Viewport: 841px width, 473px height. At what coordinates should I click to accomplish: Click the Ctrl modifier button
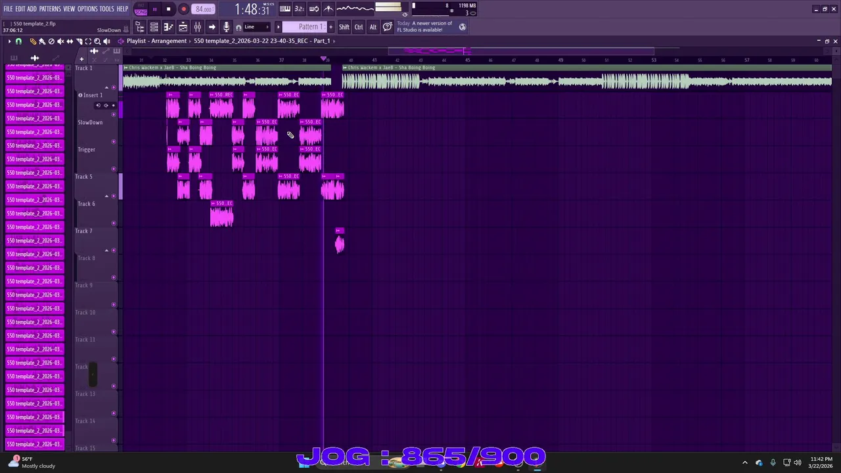(x=359, y=27)
